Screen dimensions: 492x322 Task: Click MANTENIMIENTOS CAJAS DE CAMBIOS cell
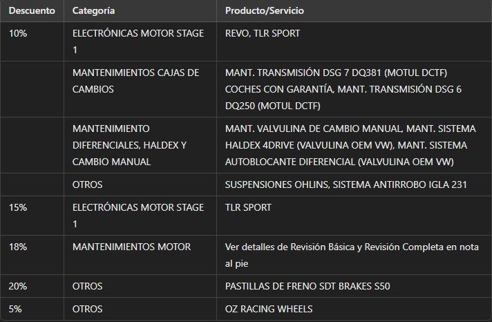[140, 89]
